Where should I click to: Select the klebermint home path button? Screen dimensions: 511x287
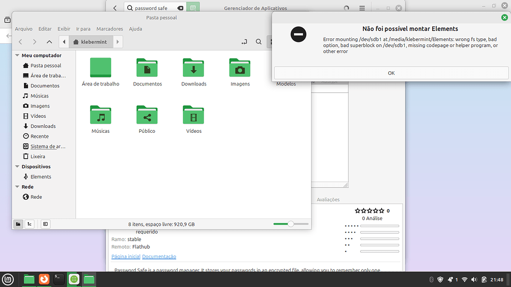pyautogui.click(x=91, y=42)
